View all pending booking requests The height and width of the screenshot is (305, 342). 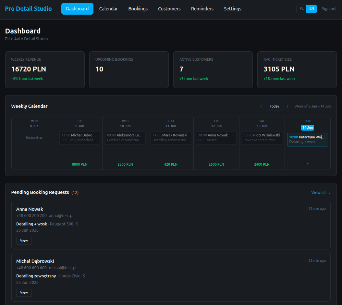[x=321, y=193]
